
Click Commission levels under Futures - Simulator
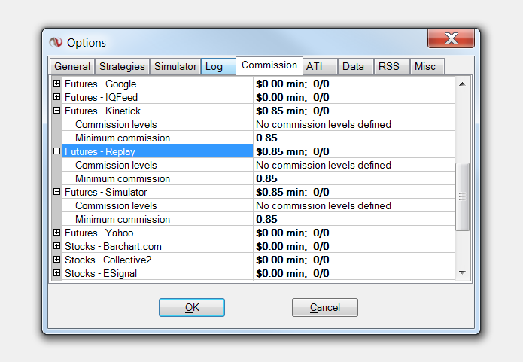tap(116, 206)
